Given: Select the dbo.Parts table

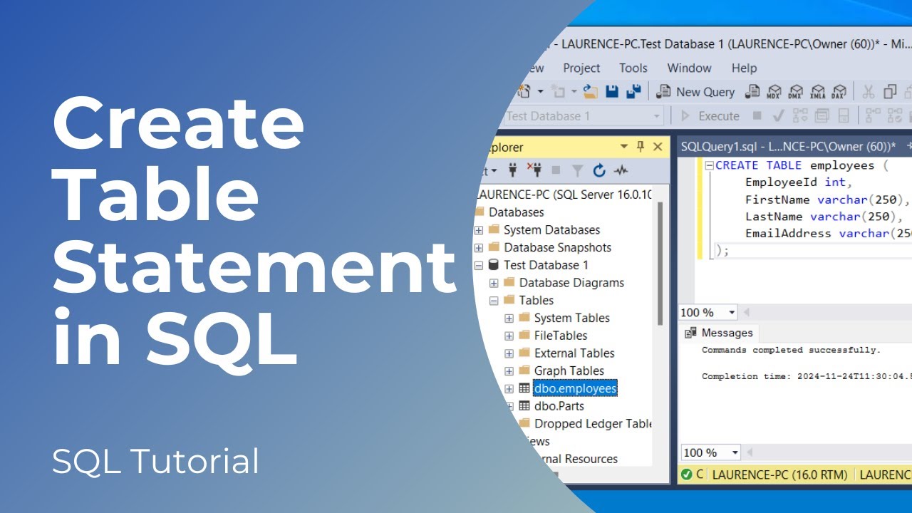Looking at the screenshot, I should tap(559, 406).
